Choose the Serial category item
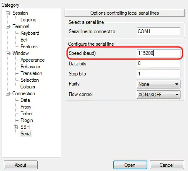Viewport: 188px width, 171px height. click(26, 134)
